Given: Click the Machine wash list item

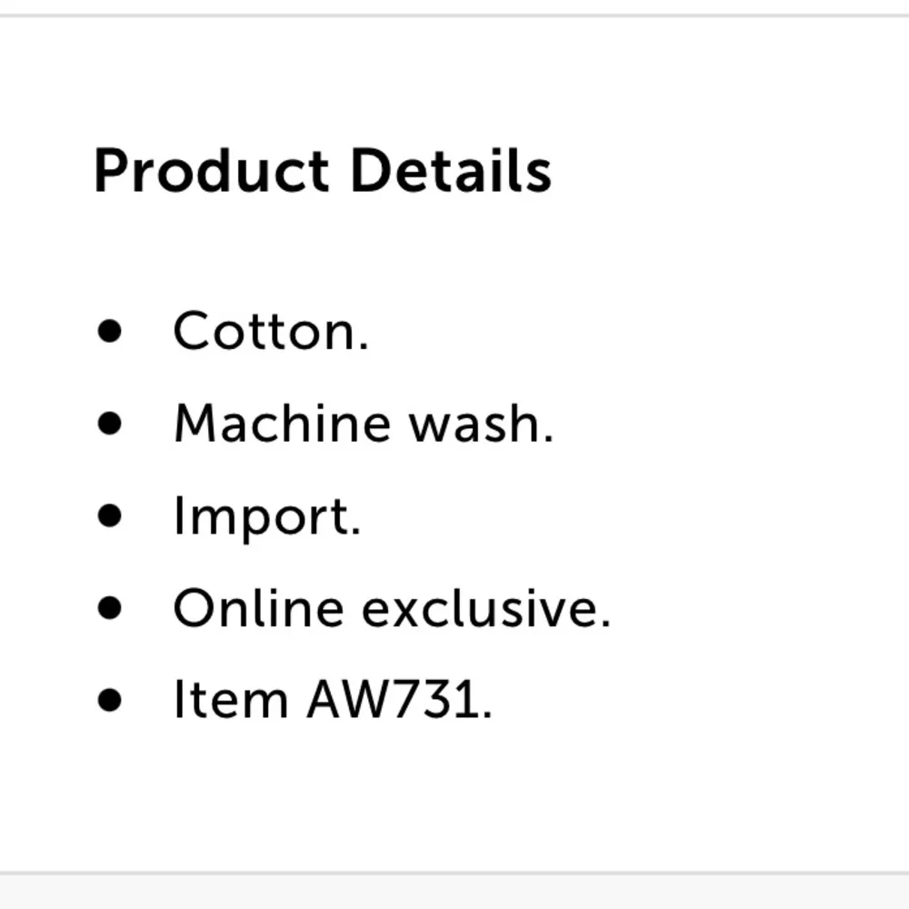Looking at the screenshot, I should click(363, 424).
